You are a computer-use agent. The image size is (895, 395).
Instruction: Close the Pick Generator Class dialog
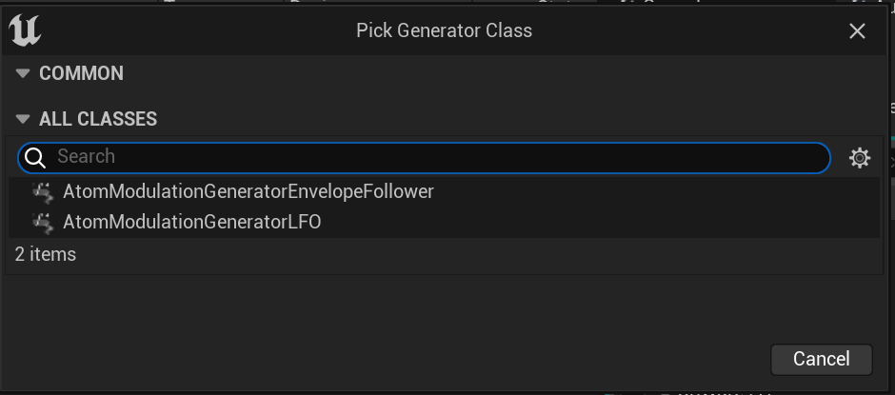[857, 30]
